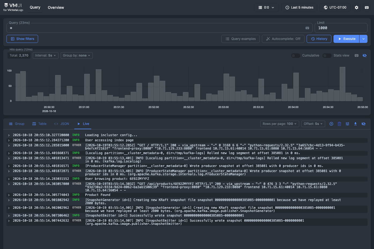Open the Execute button dropdown arrow

364,39
